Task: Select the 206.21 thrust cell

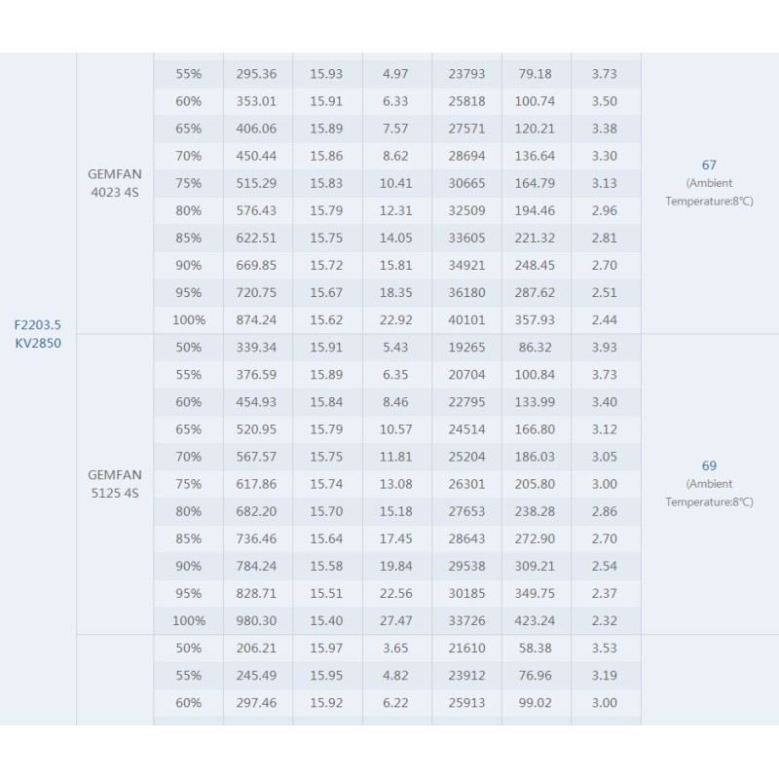Action: click(256, 648)
